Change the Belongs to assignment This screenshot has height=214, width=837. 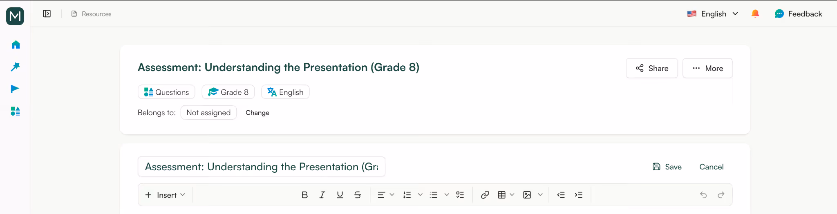click(x=257, y=113)
